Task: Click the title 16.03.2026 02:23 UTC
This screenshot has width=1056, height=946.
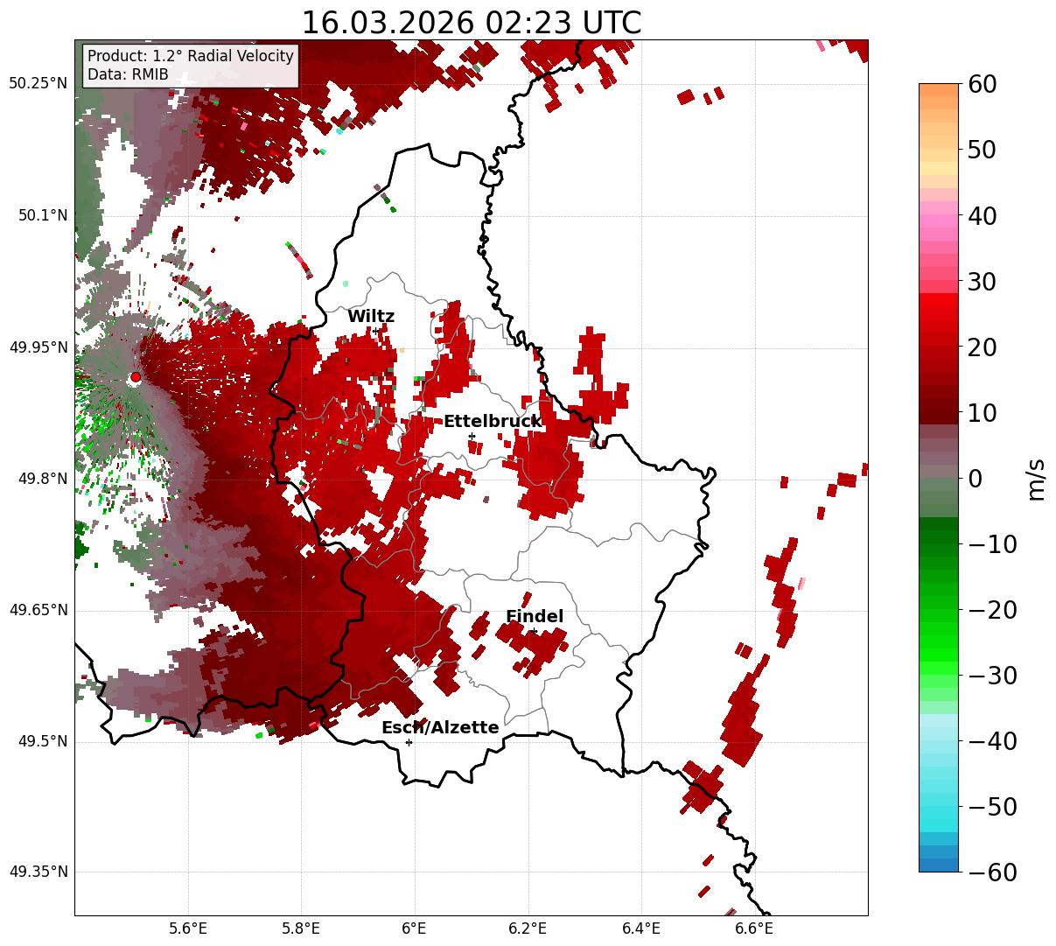Action: click(471, 23)
